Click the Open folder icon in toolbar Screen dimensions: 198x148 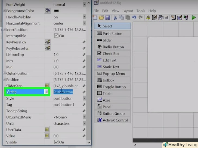101,18
